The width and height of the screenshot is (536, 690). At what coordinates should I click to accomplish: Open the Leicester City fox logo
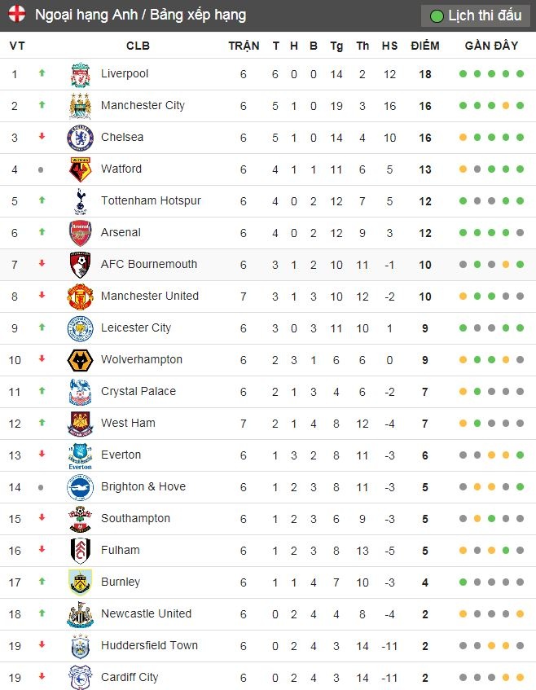pyautogui.click(x=79, y=327)
